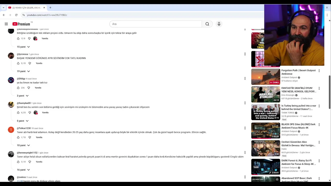The image size is (331, 186).
Task: Open @D8dgy profile avatar
Action: click(x=11, y=80)
